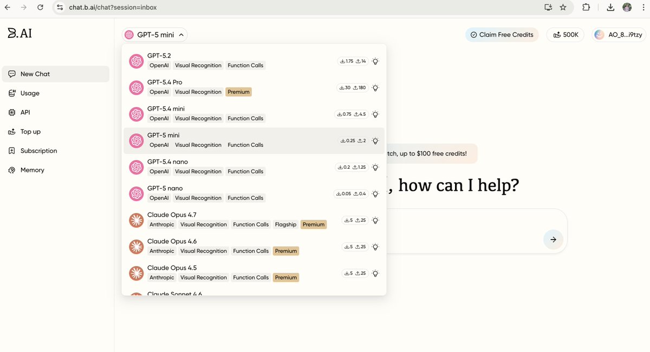This screenshot has height=352, width=650.
Task: Open the AO_8...i9tzy account menu
Action: click(x=619, y=35)
